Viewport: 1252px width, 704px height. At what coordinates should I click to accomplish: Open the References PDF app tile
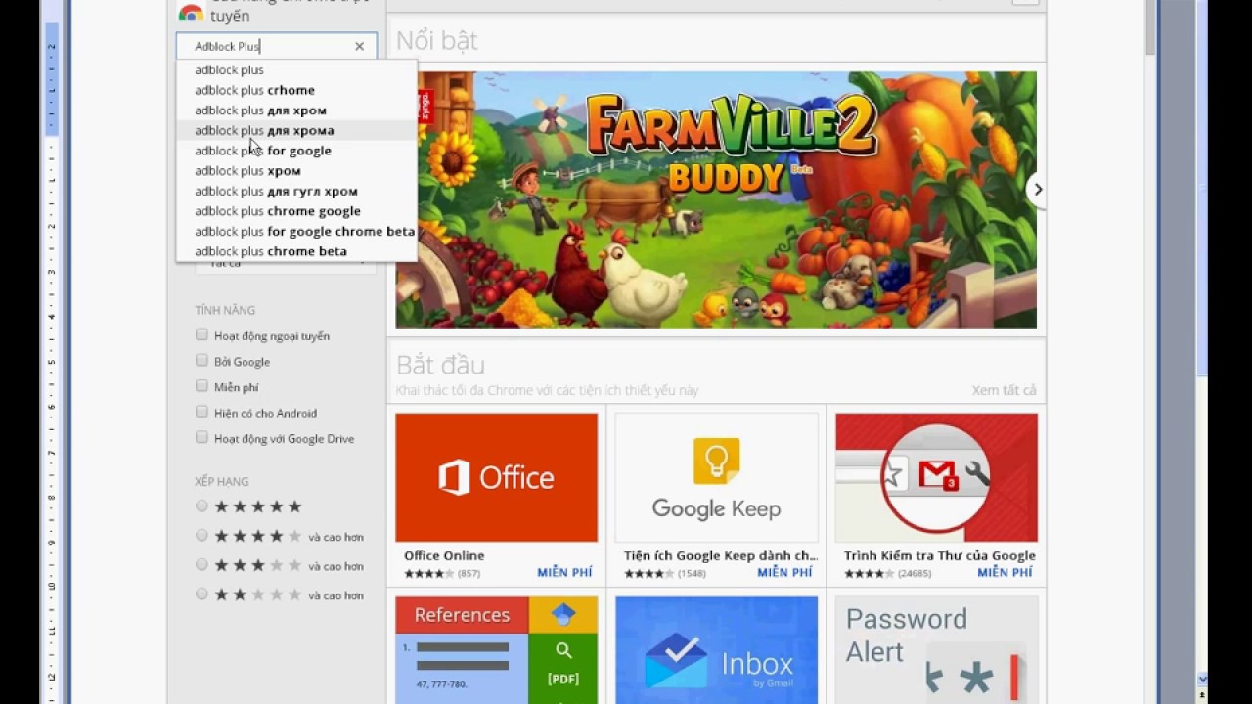point(496,650)
